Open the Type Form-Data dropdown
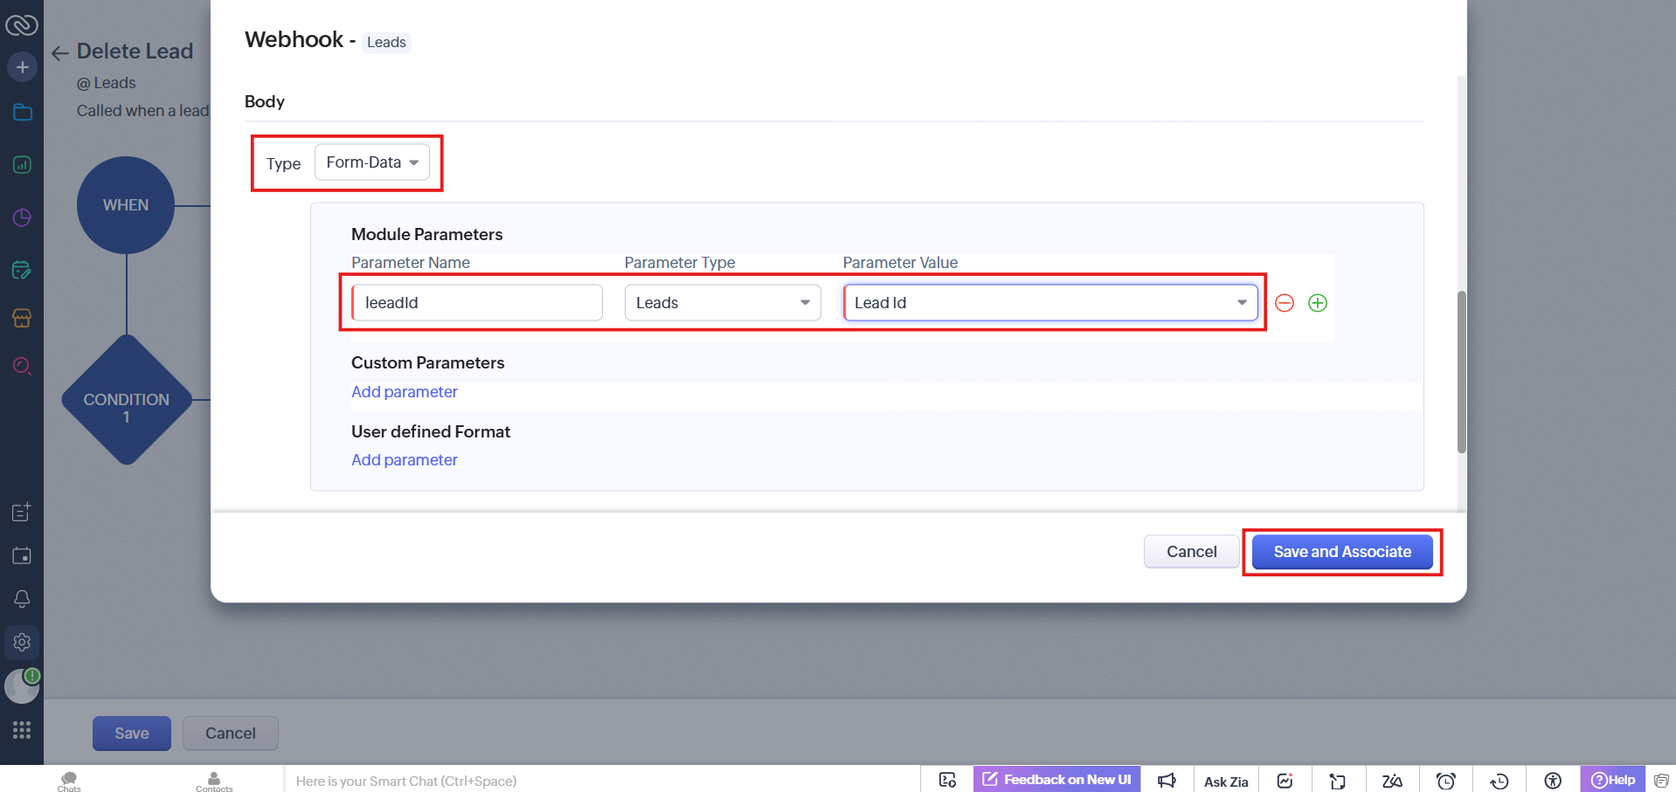 [x=371, y=162]
